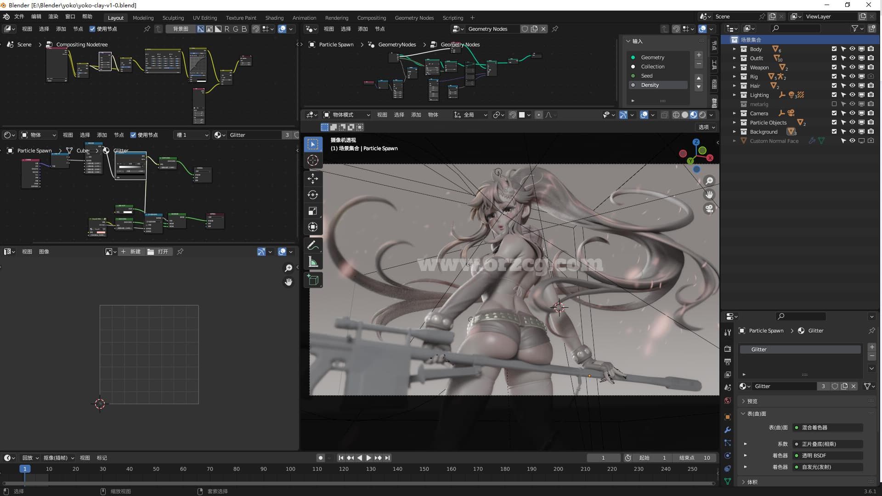Expand the Volume panel in material properties

[752, 482]
